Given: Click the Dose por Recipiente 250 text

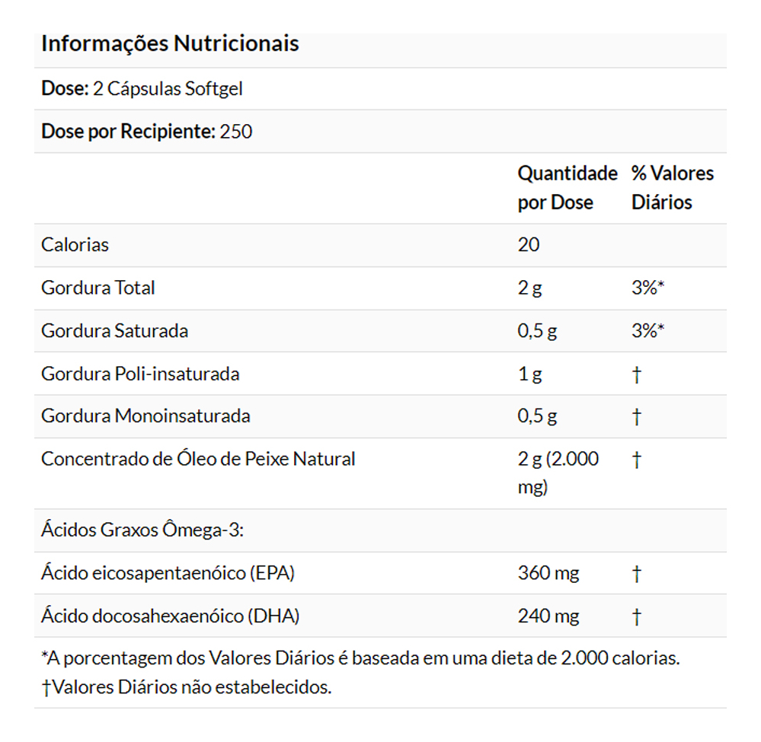Looking at the screenshot, I should tap(146, 132).
